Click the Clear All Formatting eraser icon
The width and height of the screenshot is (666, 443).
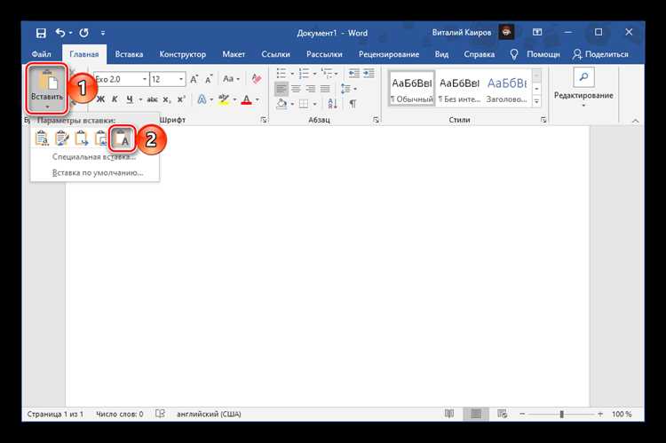[x=256, y=79]
